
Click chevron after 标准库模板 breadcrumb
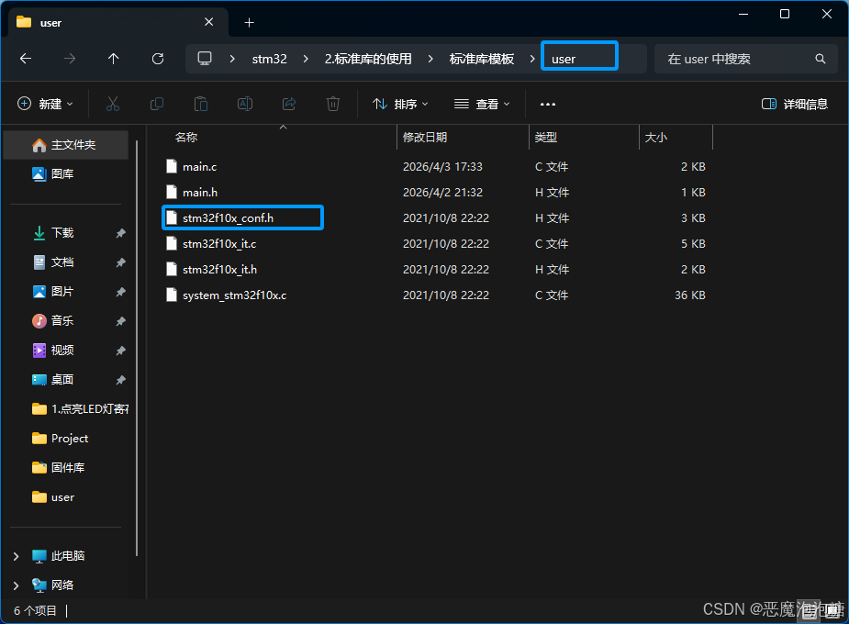coord(532,59)
